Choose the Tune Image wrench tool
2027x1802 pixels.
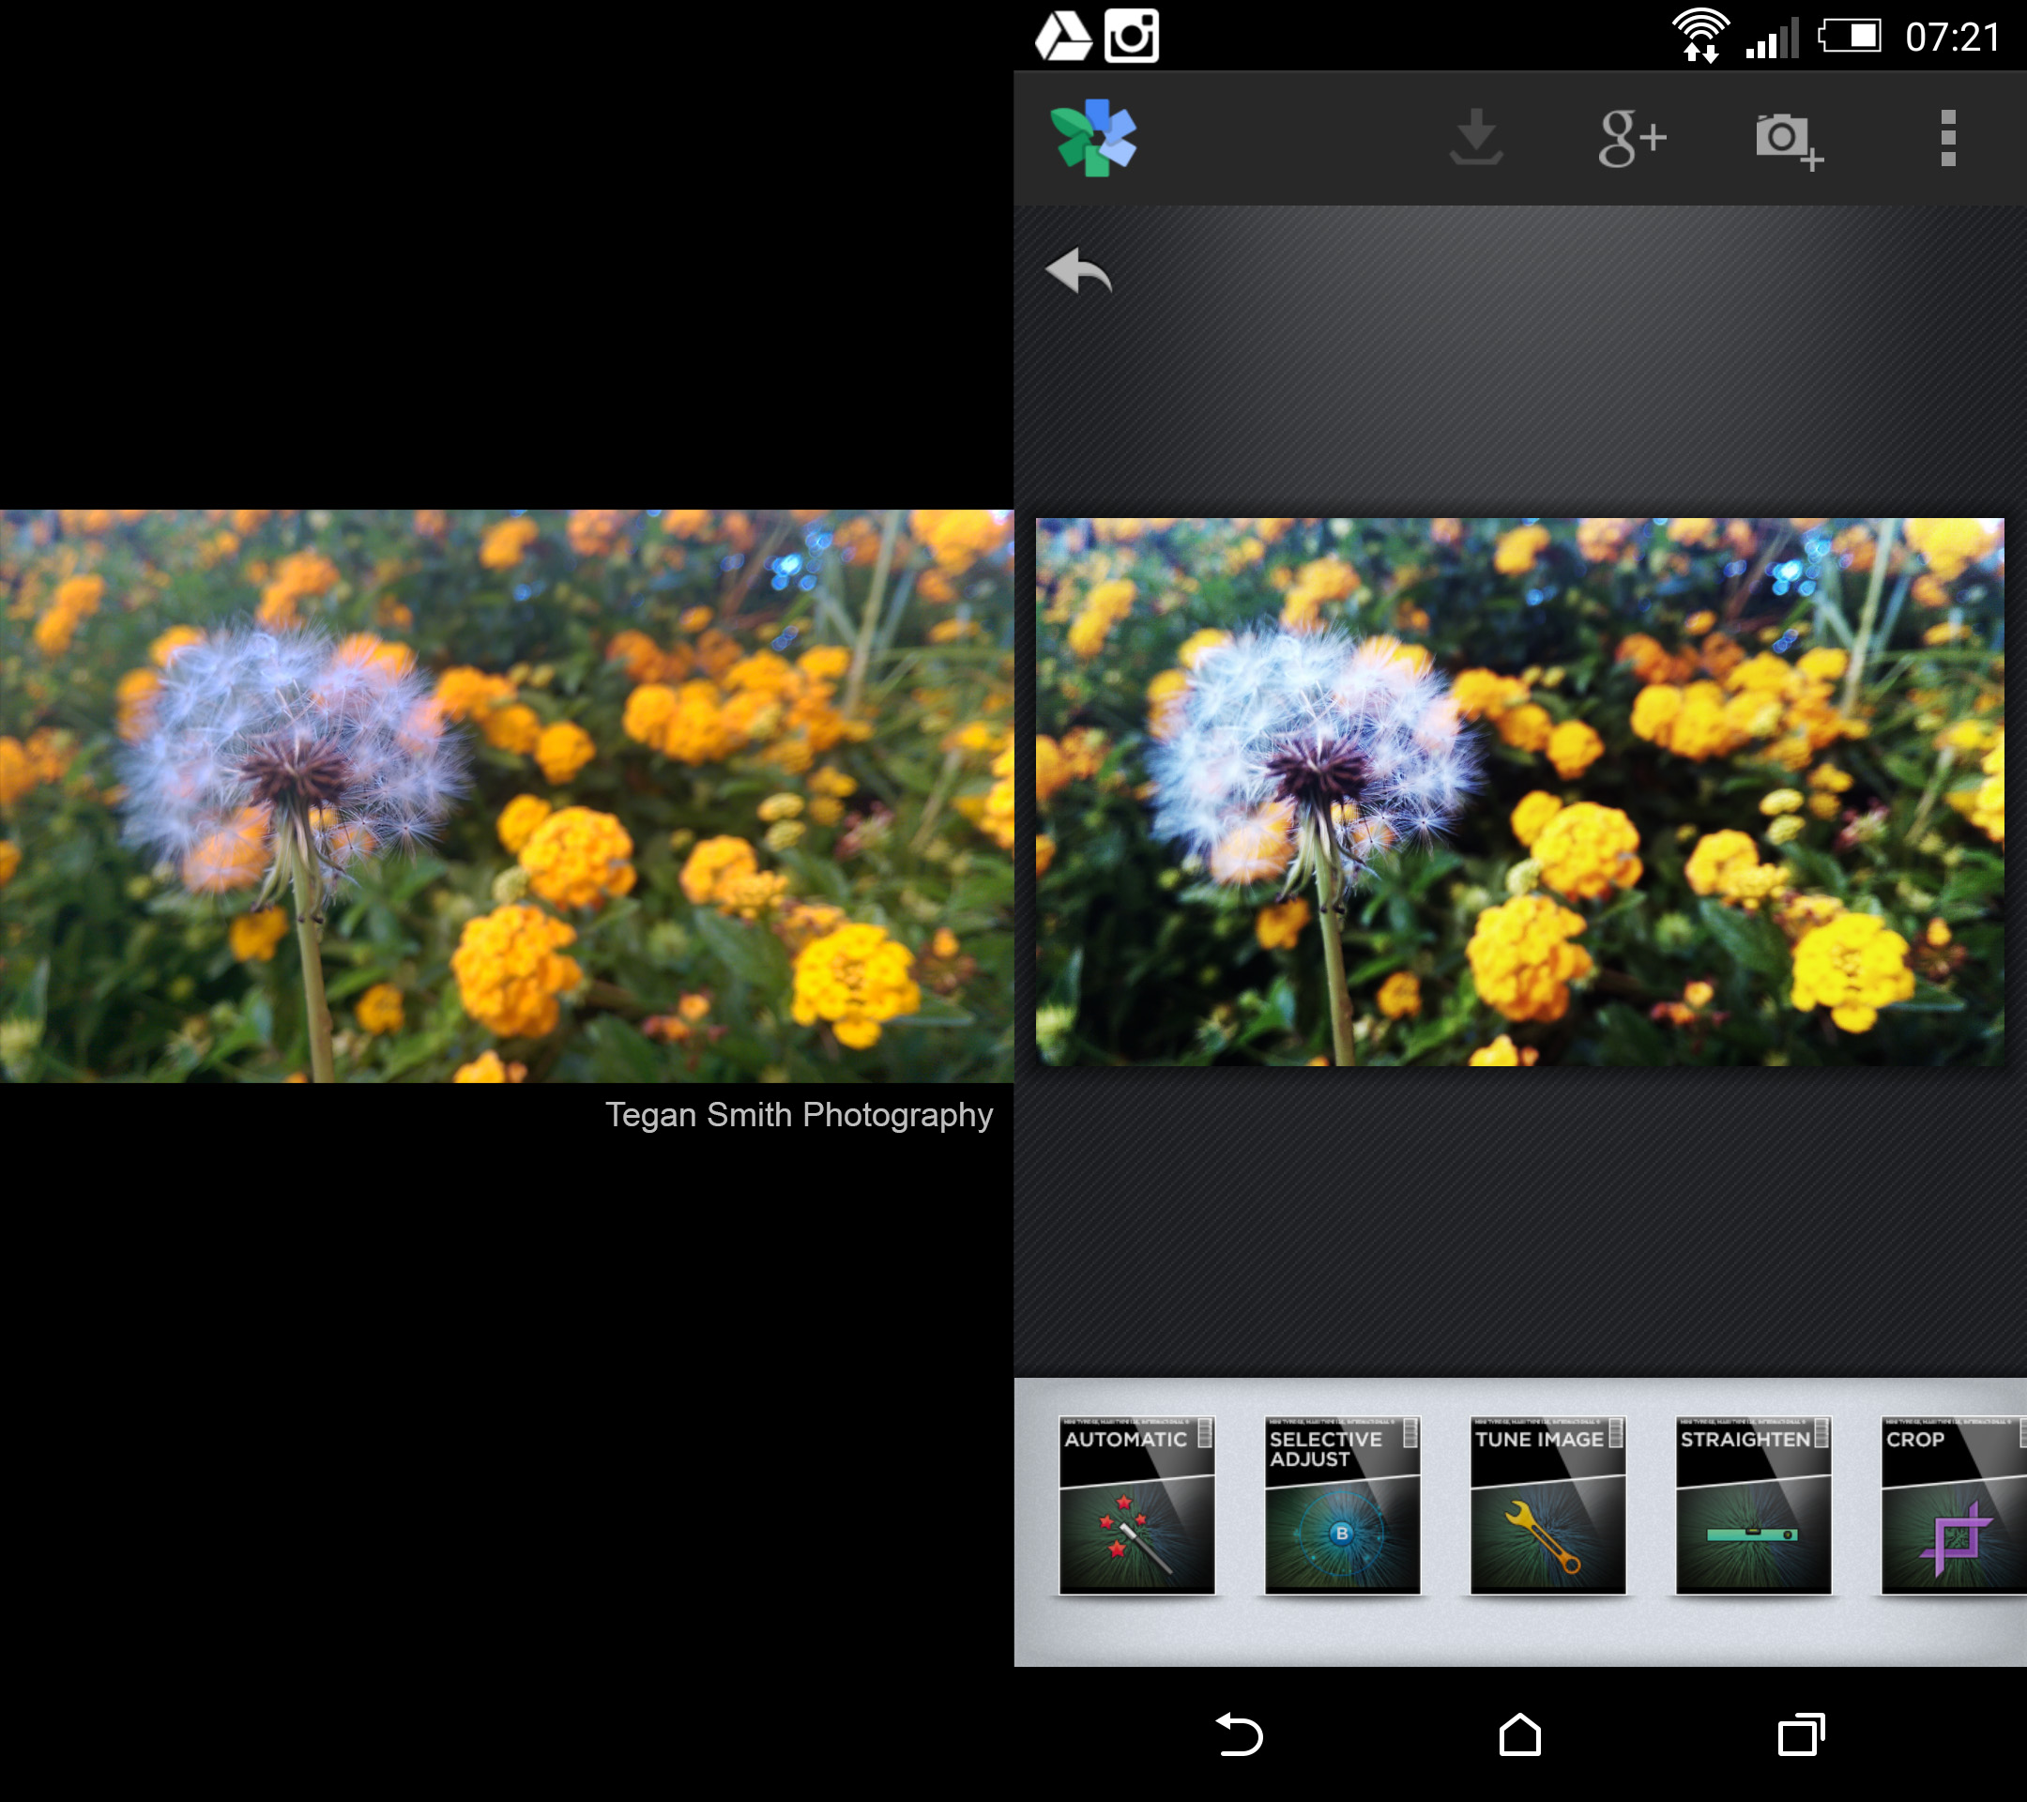[1547, 1504]
